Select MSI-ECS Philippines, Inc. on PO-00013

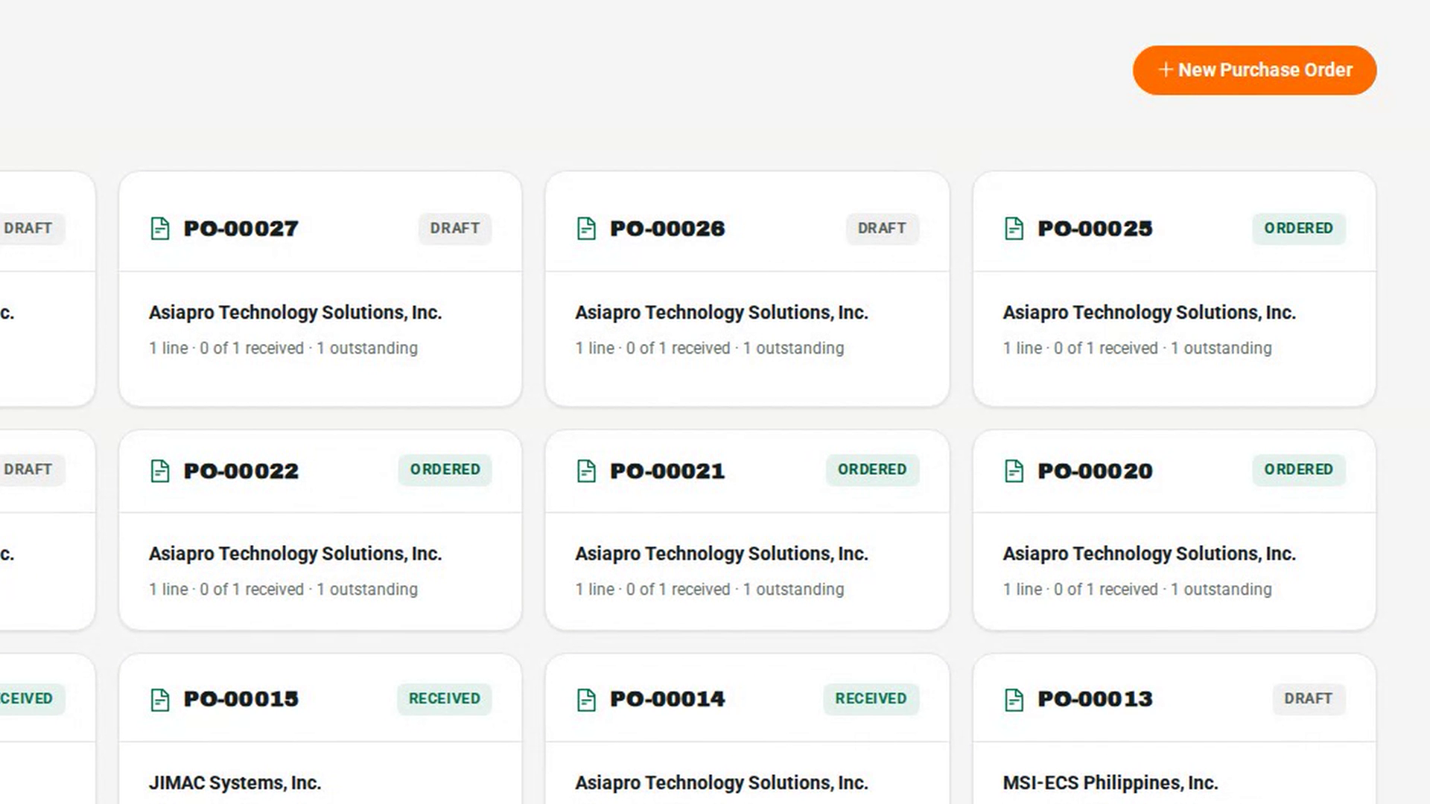tap(1110, 783)
